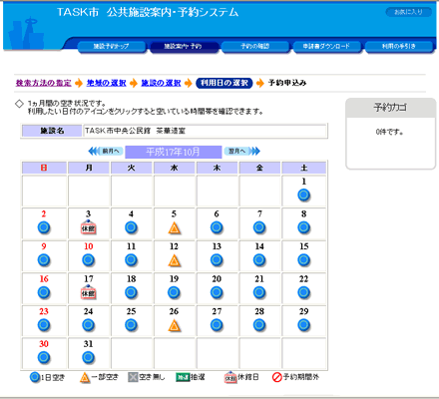Viewport: 439px width, 399px height.
Task: Click the 休館日 legend entry
Action: point(241,377)
